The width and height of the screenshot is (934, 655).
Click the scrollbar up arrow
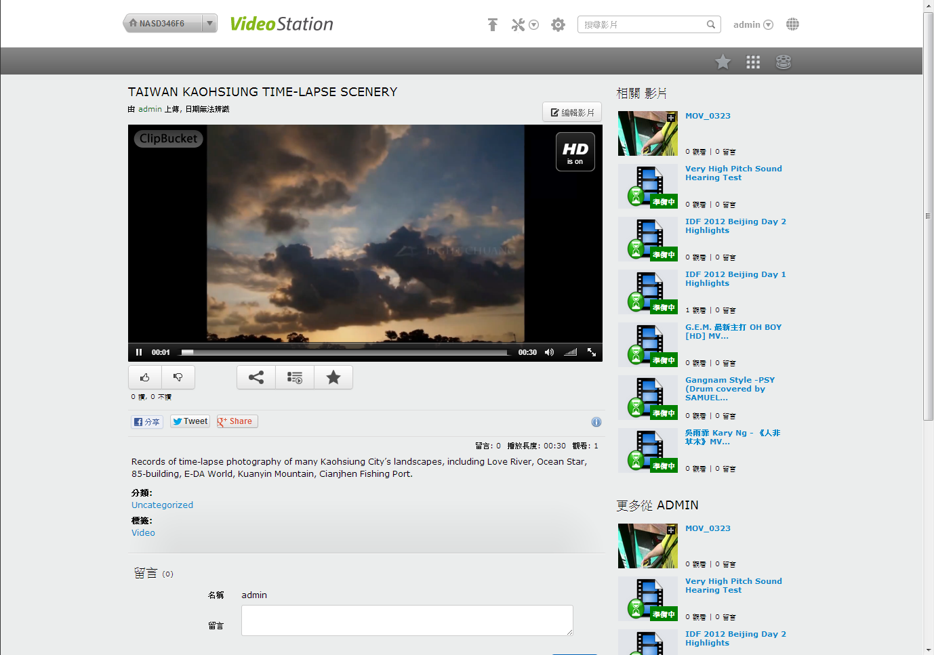pyautogui.click(x=929, y=5)
